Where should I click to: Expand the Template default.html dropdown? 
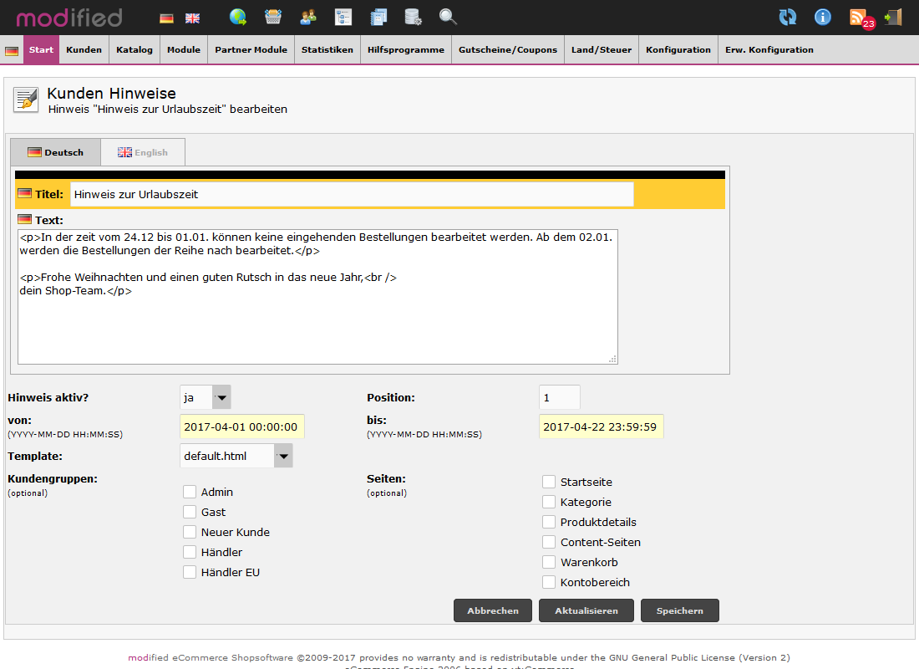point(236,456)
